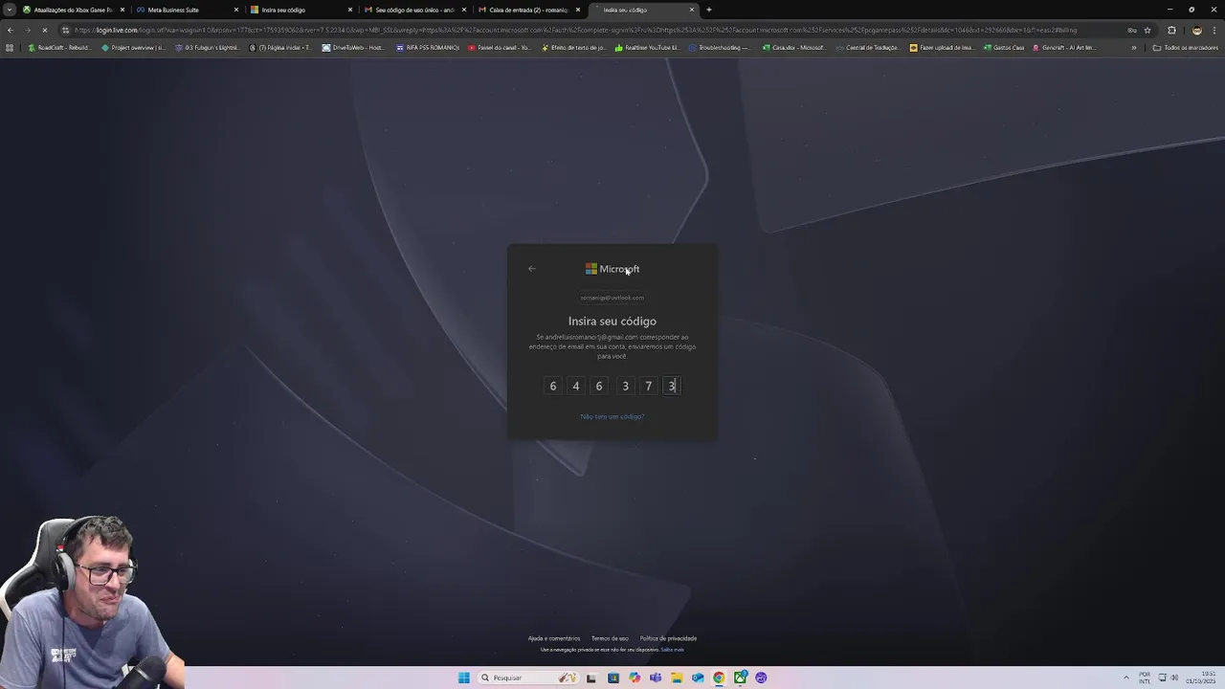Click the browser Back navigation arrow
Image resolution: width=1225 pixels, height=689 pixels.
(10, 30)
